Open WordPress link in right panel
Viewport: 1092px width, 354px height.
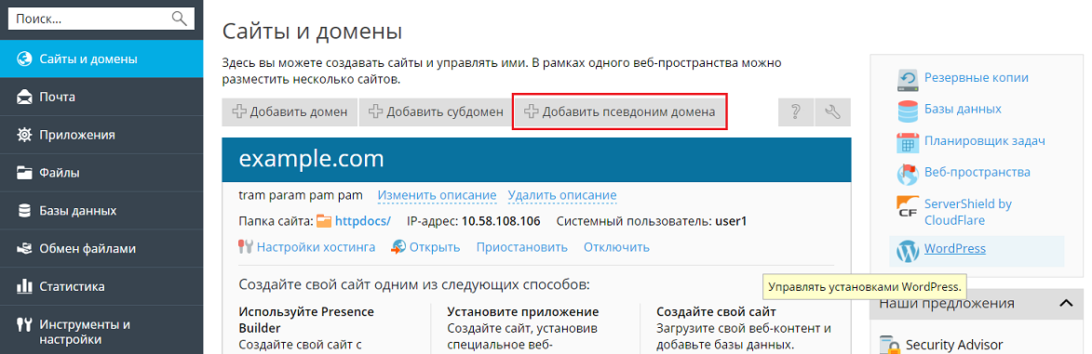pyautogui.click(x=955, y=248)
